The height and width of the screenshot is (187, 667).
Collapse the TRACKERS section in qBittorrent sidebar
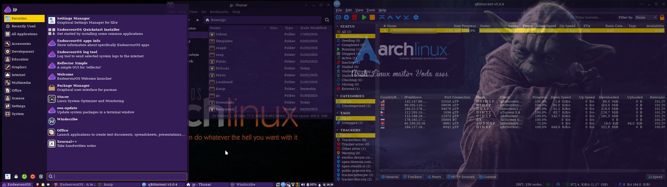coord(337,130)
